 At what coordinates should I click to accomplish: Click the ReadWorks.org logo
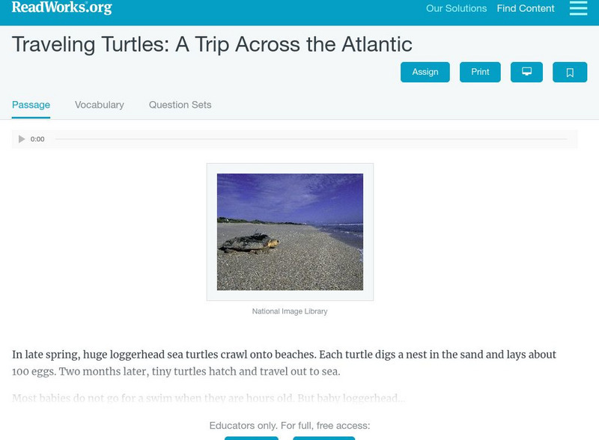61,7
